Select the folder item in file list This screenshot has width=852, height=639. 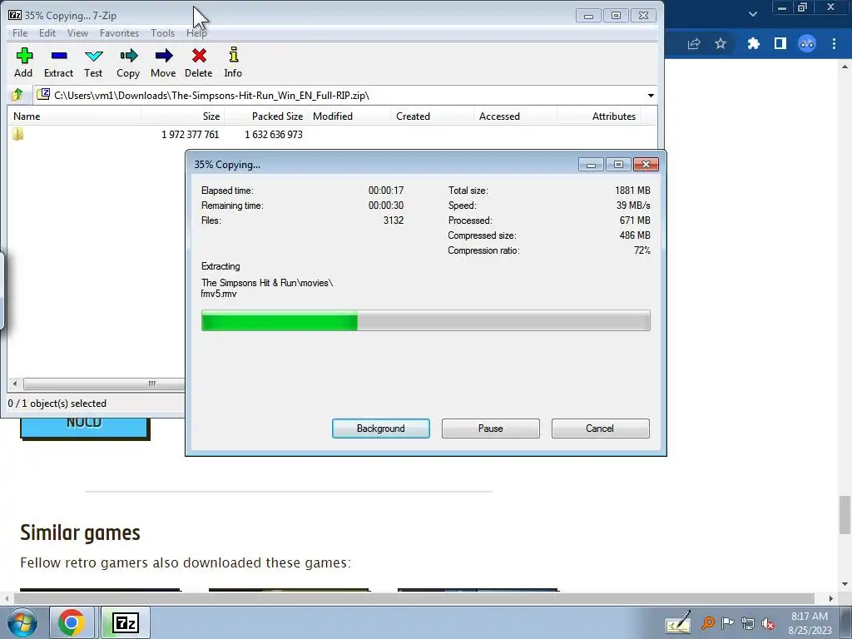pos(18,134)
